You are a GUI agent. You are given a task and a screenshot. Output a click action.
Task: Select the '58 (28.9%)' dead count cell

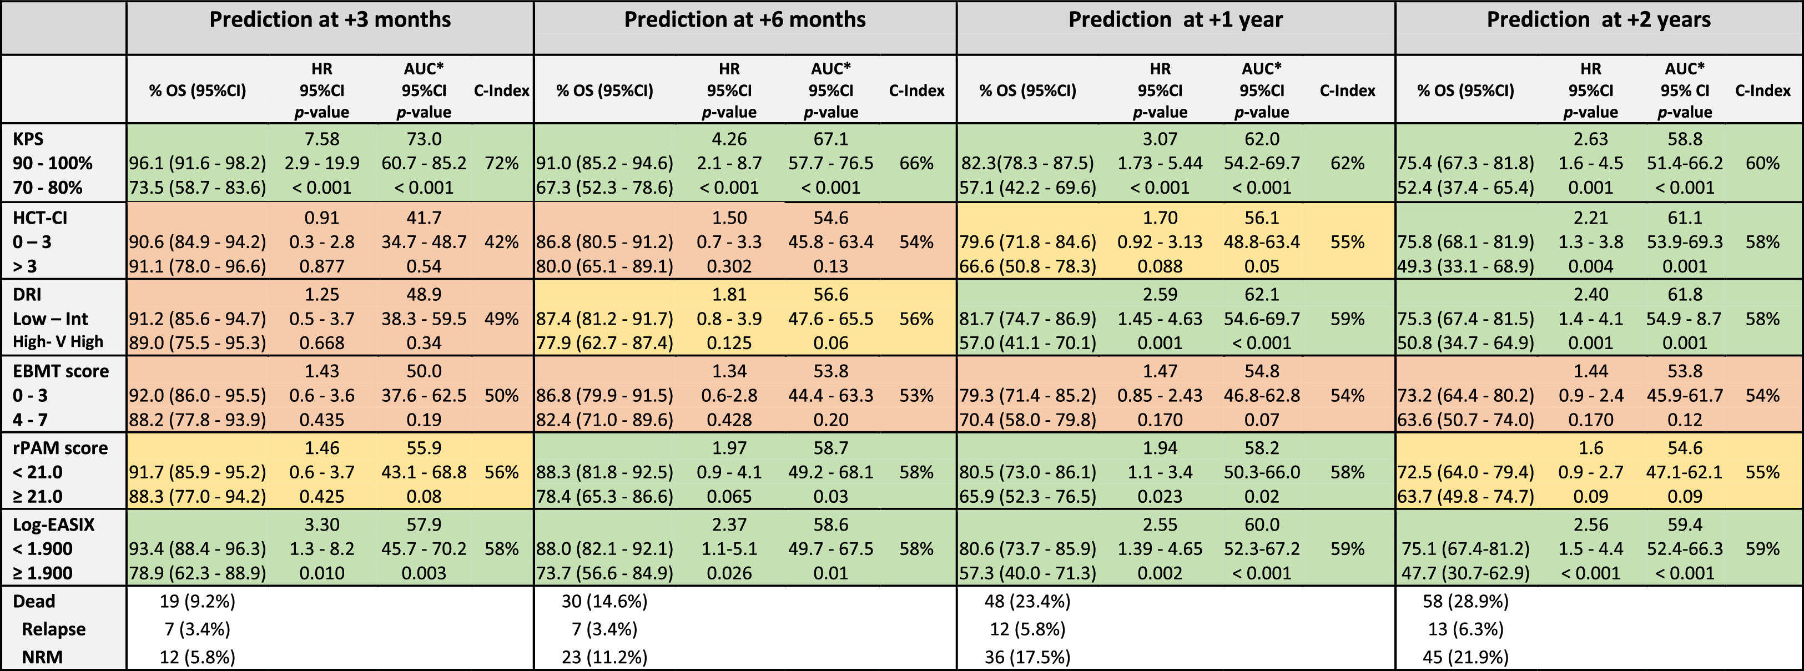point(1466,601)
